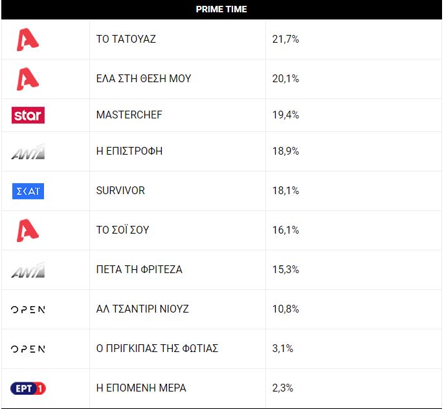444x409 pixels.
Task: Click the OPEN logo beside Ο ΠΡΙΓΚΙΠΑΣ ΤΗΣ ΦΩΤΙΑΣ
Action: point(28,349)
